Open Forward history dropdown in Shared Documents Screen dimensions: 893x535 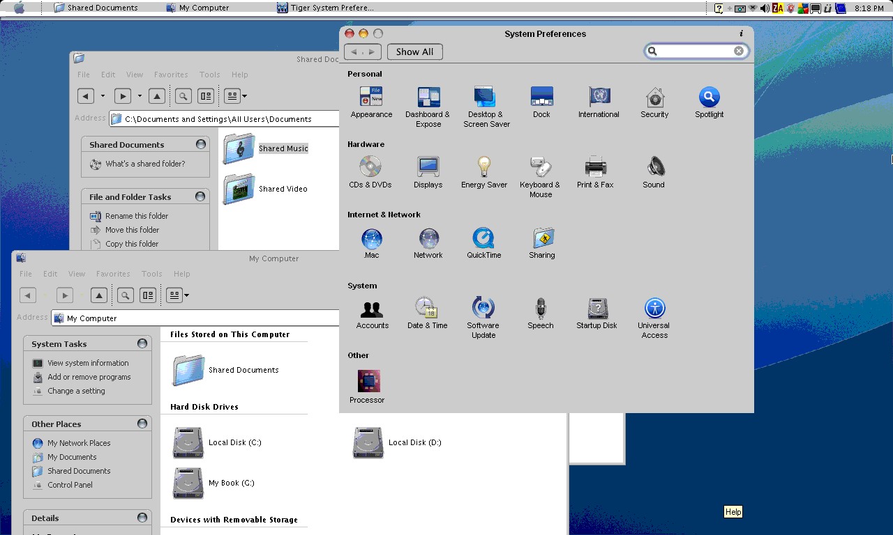140,96
